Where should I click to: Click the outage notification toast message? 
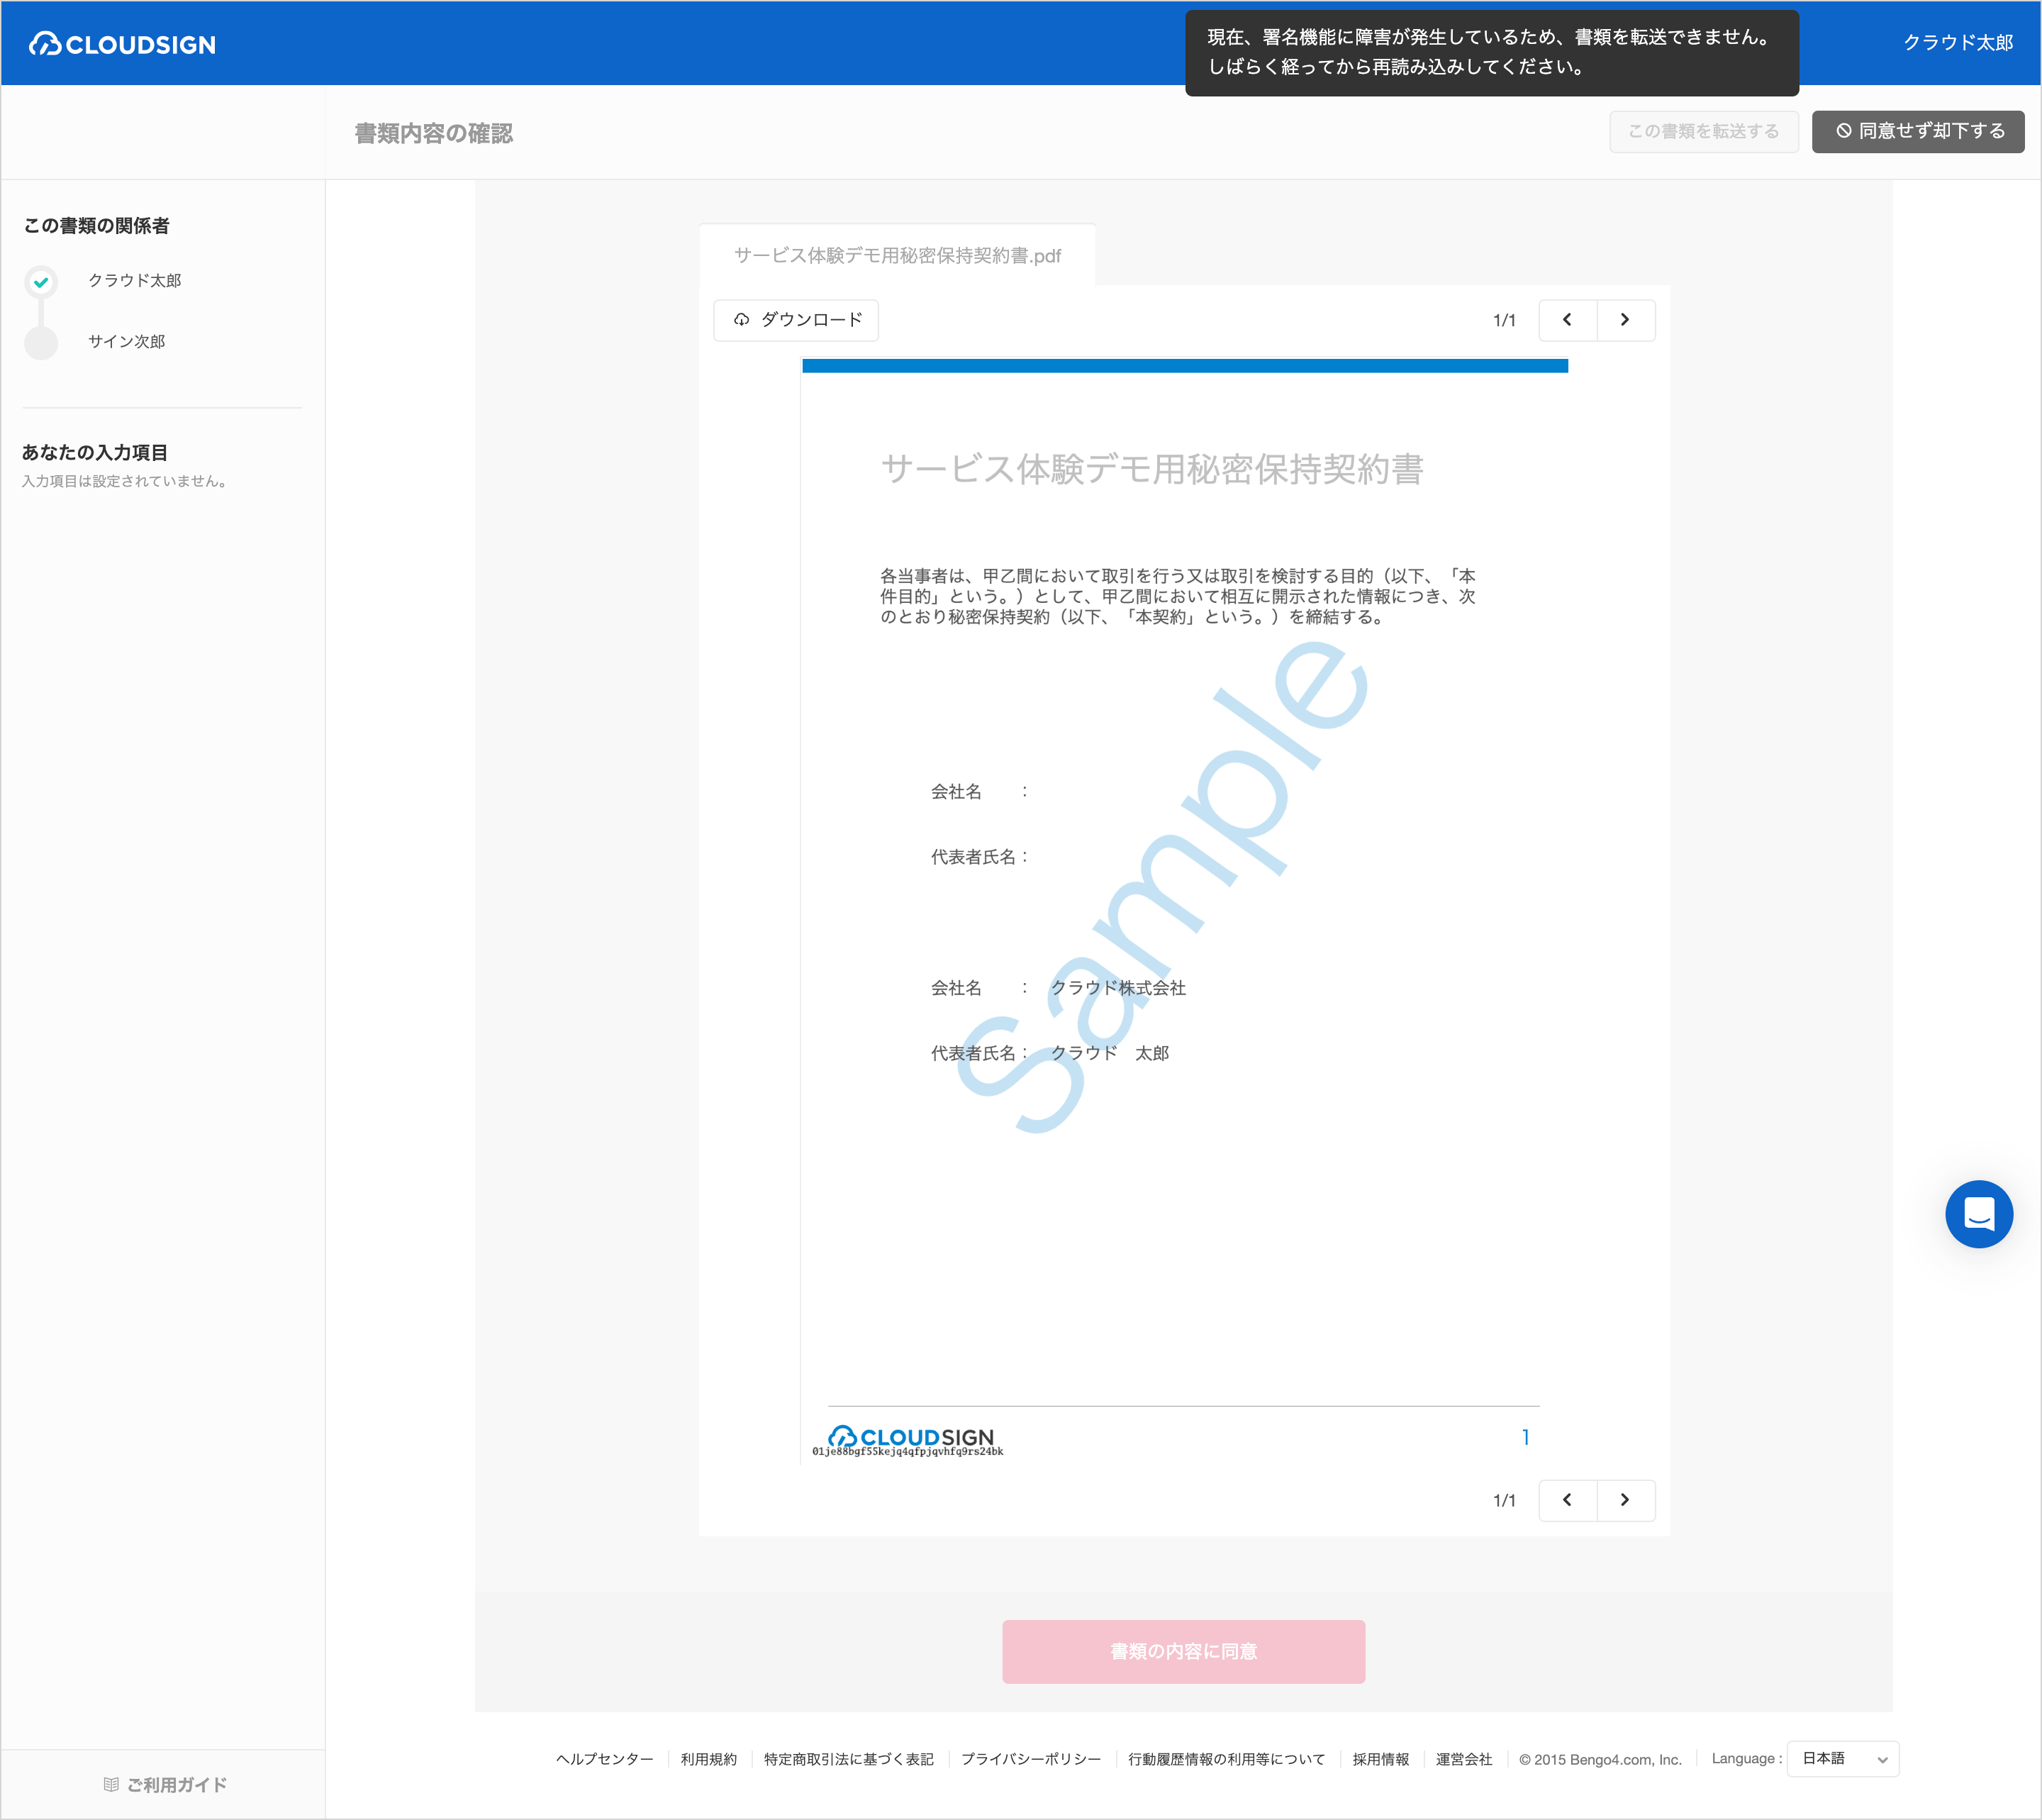coord(1491,53)
